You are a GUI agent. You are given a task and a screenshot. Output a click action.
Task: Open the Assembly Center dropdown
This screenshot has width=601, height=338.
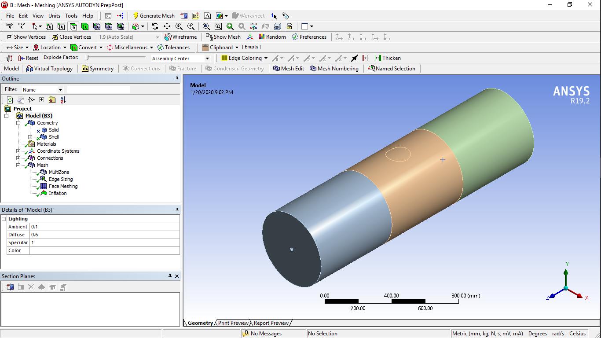pyautogui.click(x=207, y=59)
